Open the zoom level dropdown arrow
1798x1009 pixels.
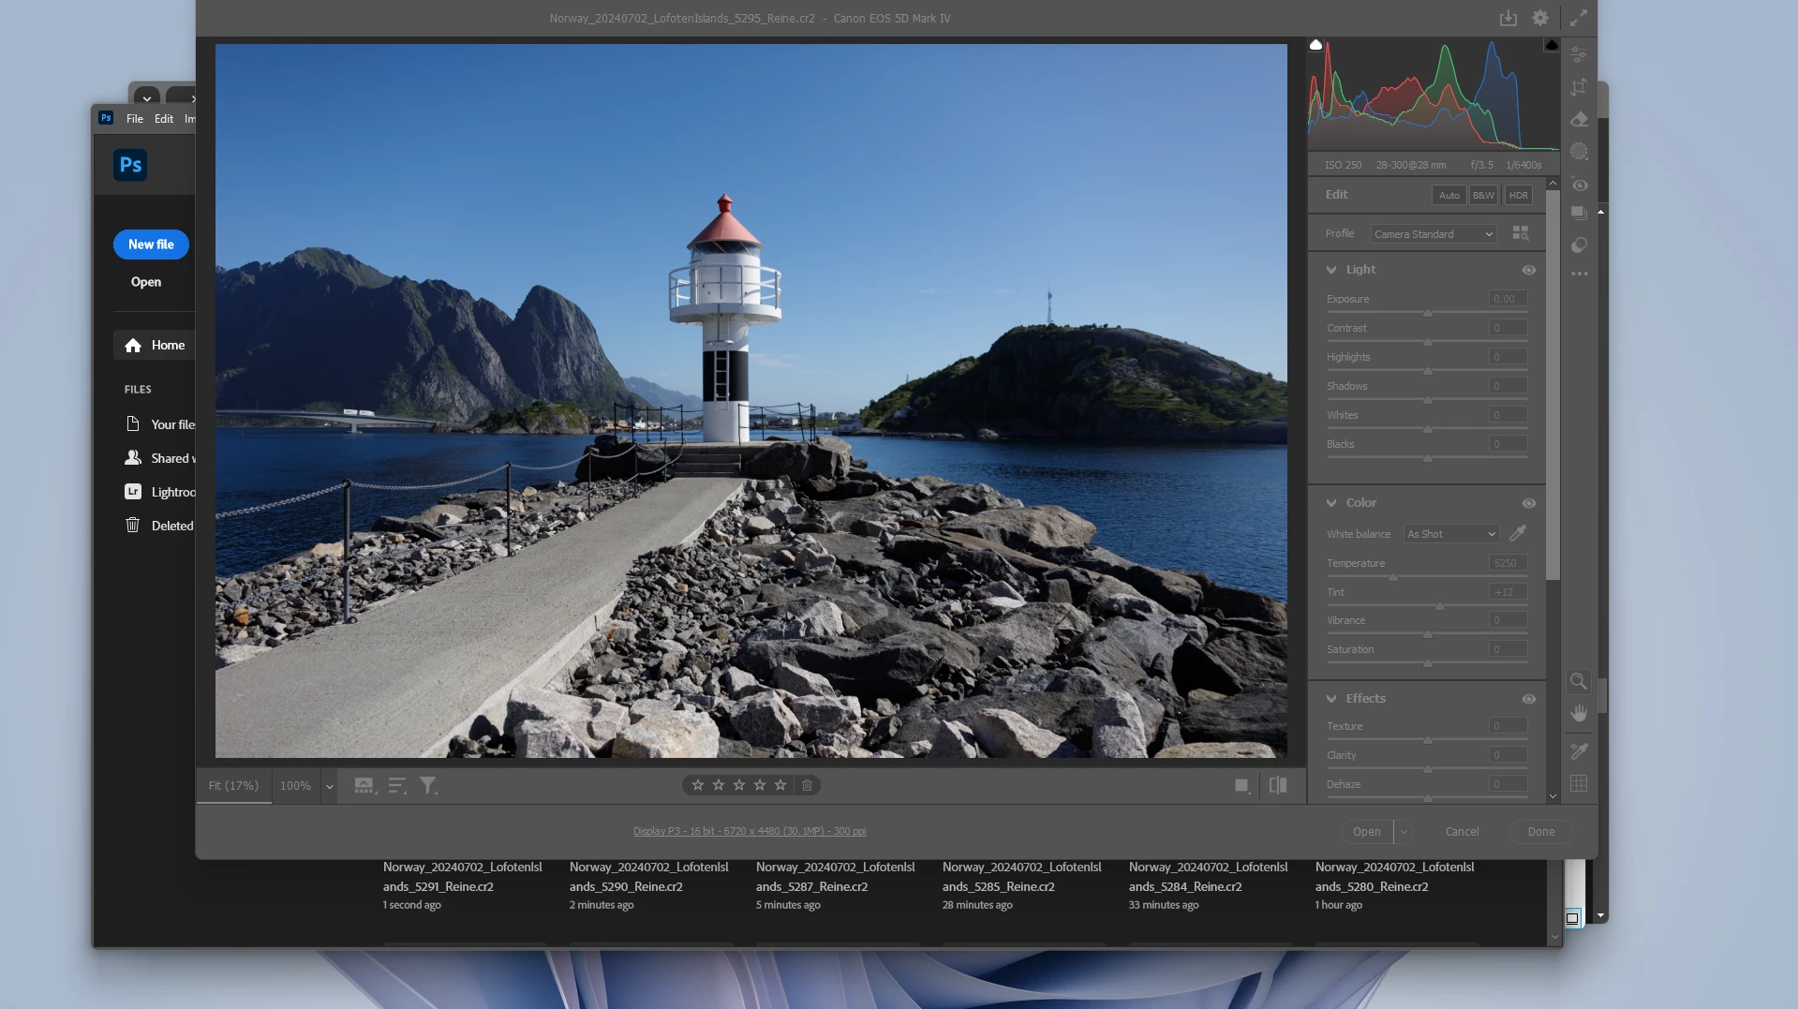point(329,786)
